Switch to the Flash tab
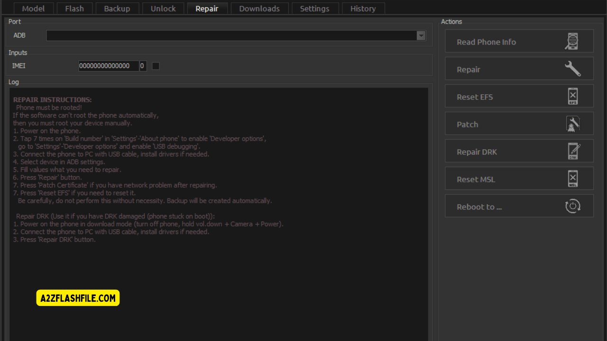The width and height of the screenshot is (607, 341). click(x=74, y=8)
